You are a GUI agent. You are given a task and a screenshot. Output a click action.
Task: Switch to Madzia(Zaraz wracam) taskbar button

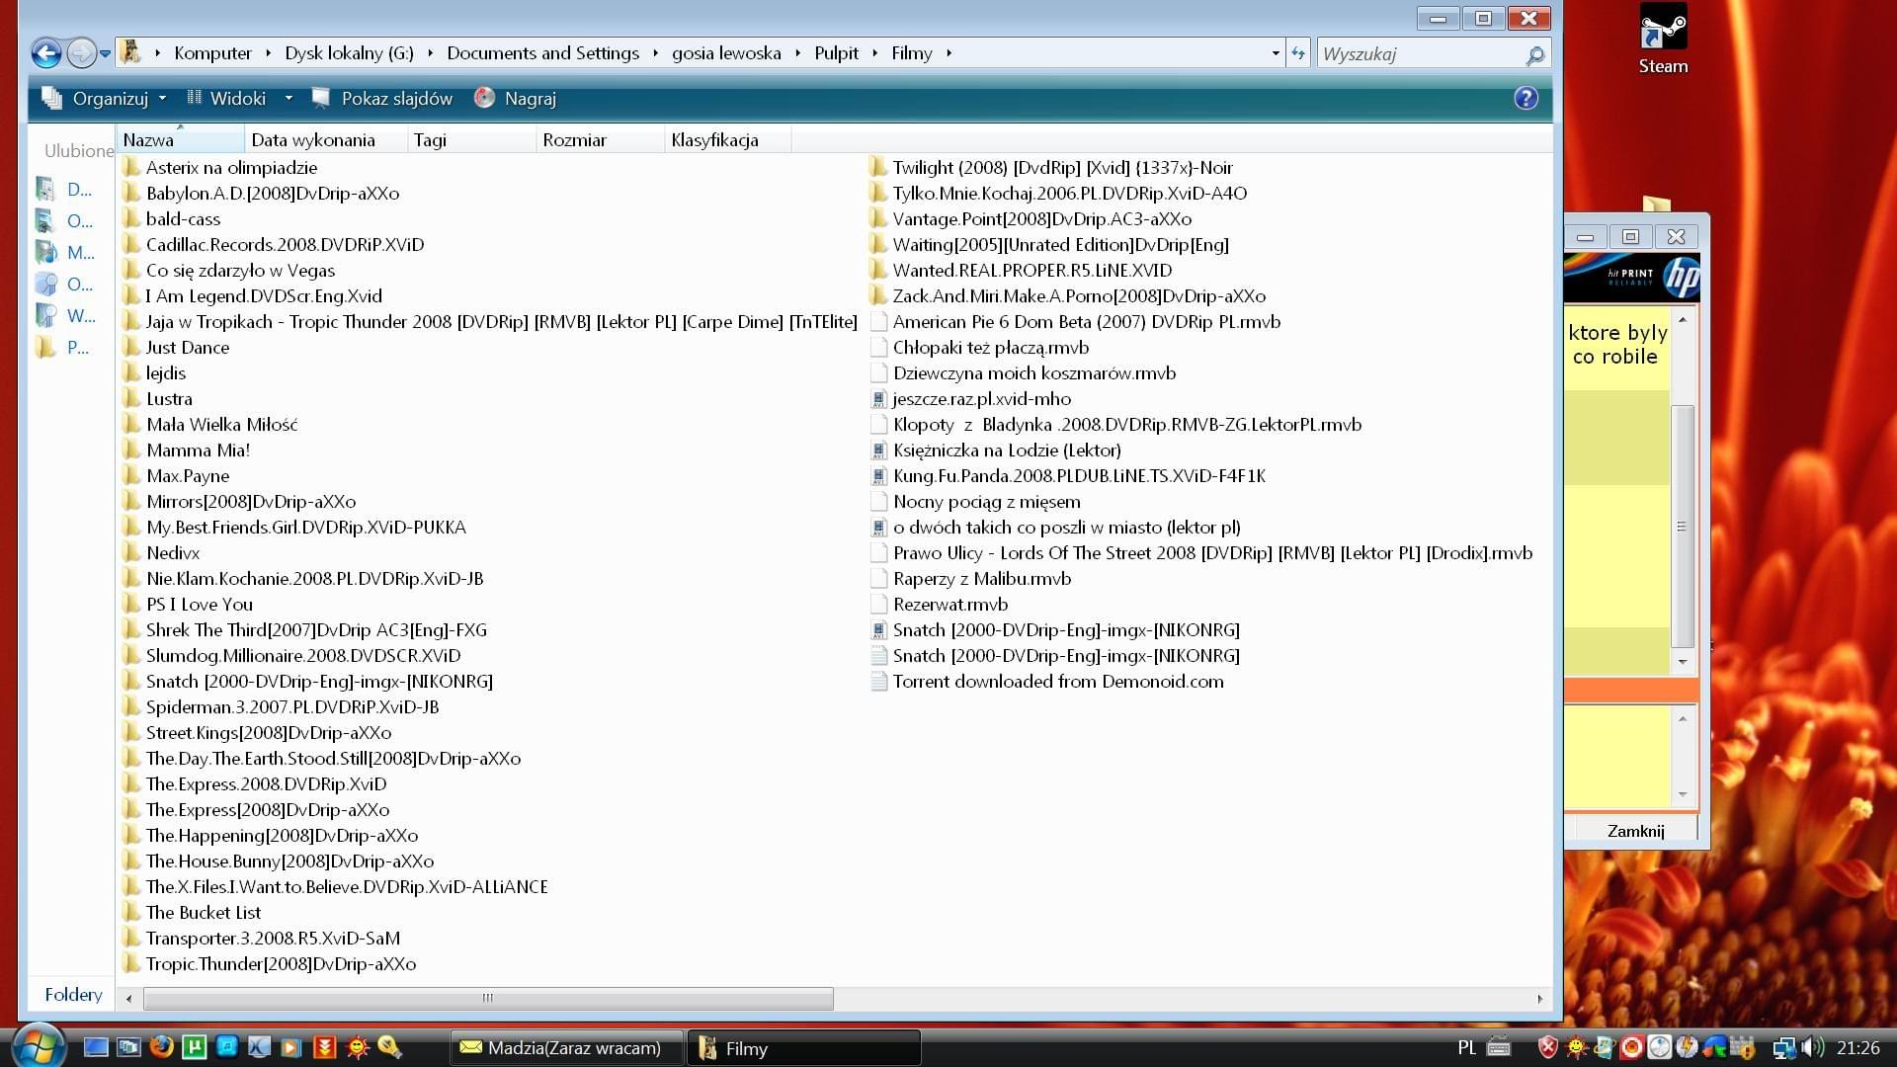[x=568, y=1048]
